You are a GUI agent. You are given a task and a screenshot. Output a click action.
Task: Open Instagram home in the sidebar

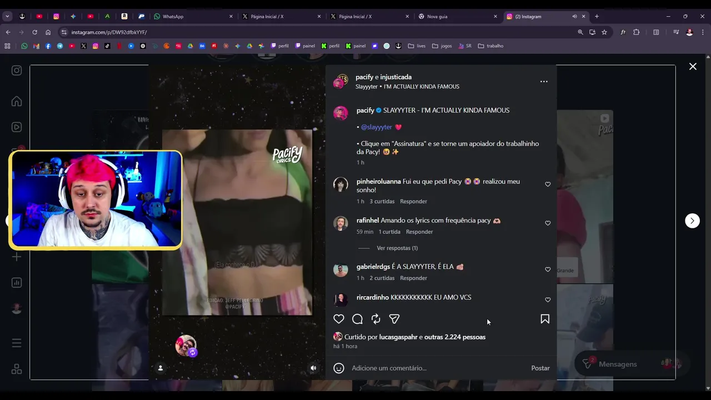coord(17,101)
